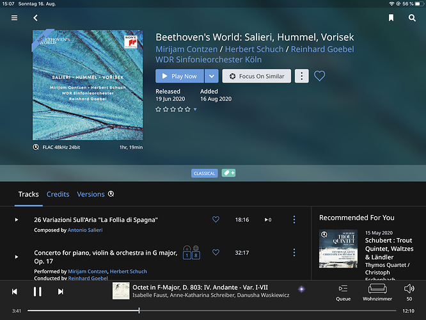Screen dimensions: 426x320
Task: Open artist Herbert Schuch in header
Action: pyautogui.click(x=255, y=49)
